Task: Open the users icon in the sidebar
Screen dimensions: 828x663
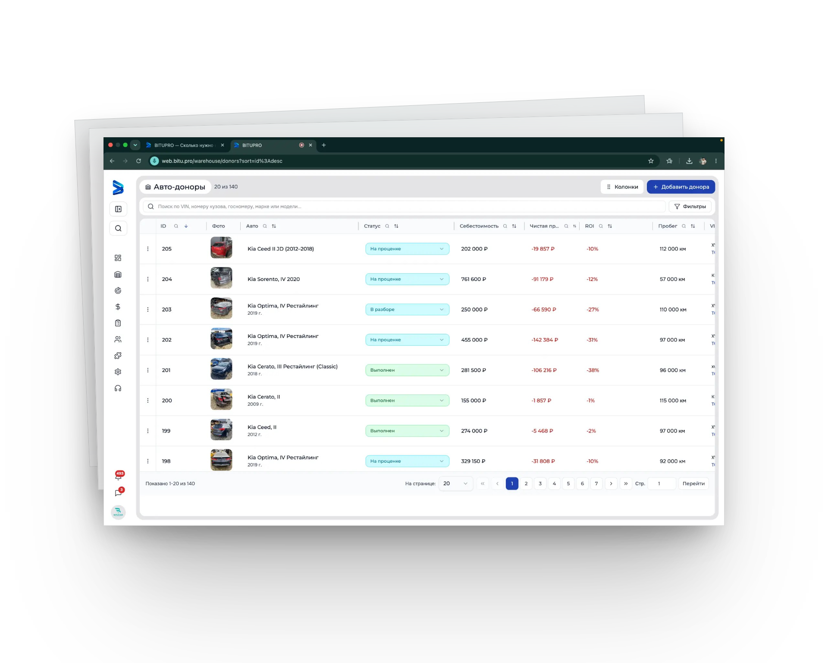Action: (x=118, y=339)
